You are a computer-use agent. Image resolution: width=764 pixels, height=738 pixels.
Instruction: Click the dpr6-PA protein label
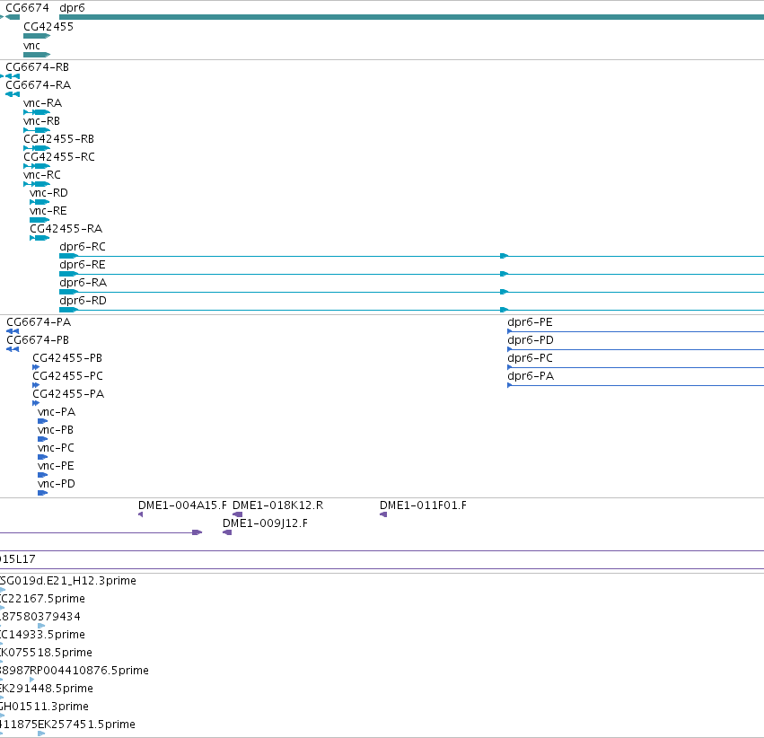[x=531, y=376]
